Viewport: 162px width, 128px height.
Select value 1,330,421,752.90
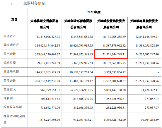[115, 120]
